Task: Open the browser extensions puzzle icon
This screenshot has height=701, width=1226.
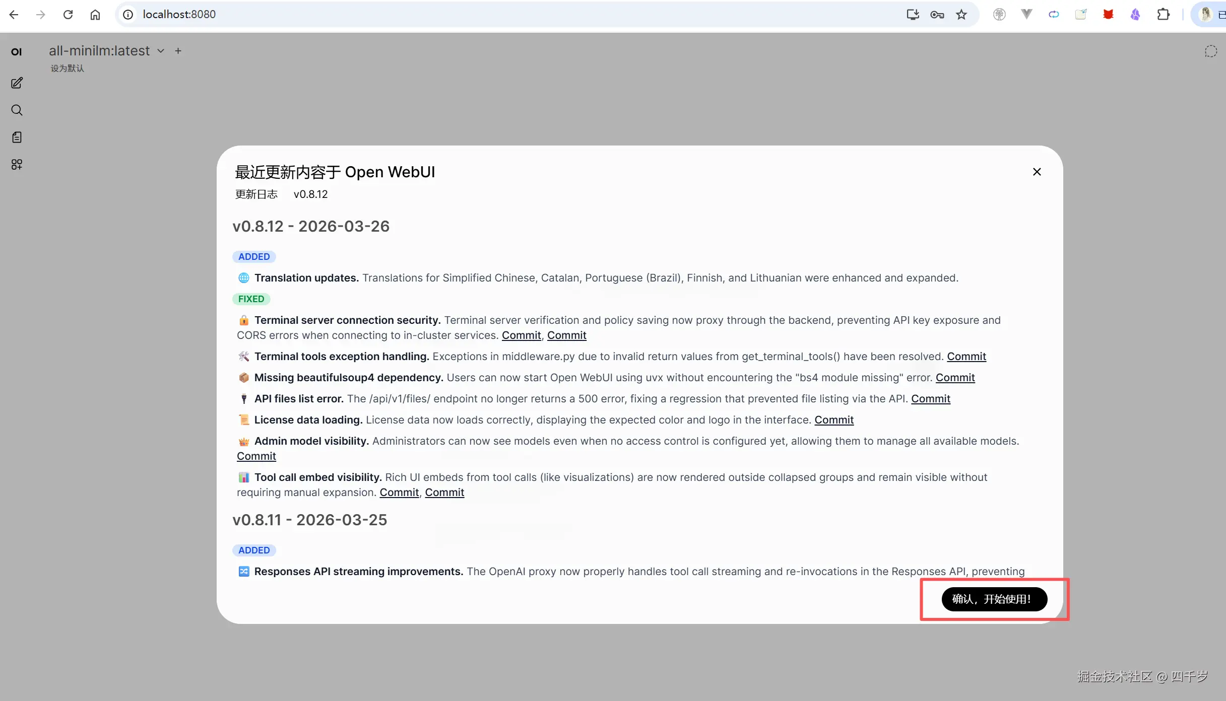Action: point(1163,15)
